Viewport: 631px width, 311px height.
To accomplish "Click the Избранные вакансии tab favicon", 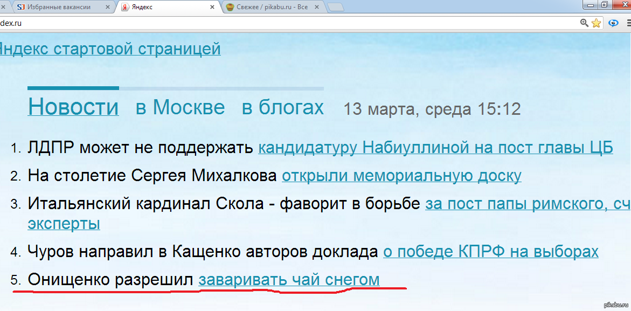I will click(20, 7).
